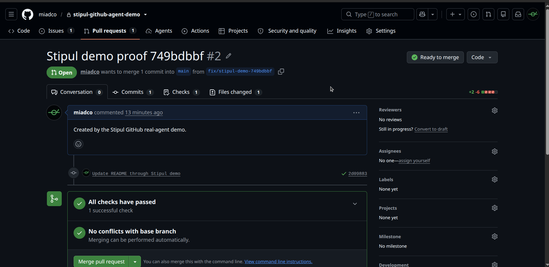Viewport: 549px width, 267px height.
Task: Open the Issues icon in the top header
Action: coord(474,14)
